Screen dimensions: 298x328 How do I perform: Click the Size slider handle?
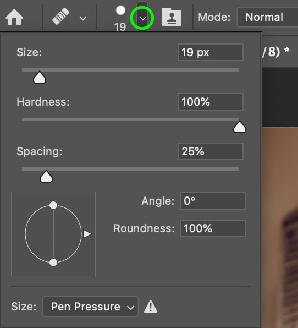point(40,77)
